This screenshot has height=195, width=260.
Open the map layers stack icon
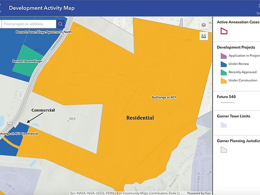(x=204, y=25)
